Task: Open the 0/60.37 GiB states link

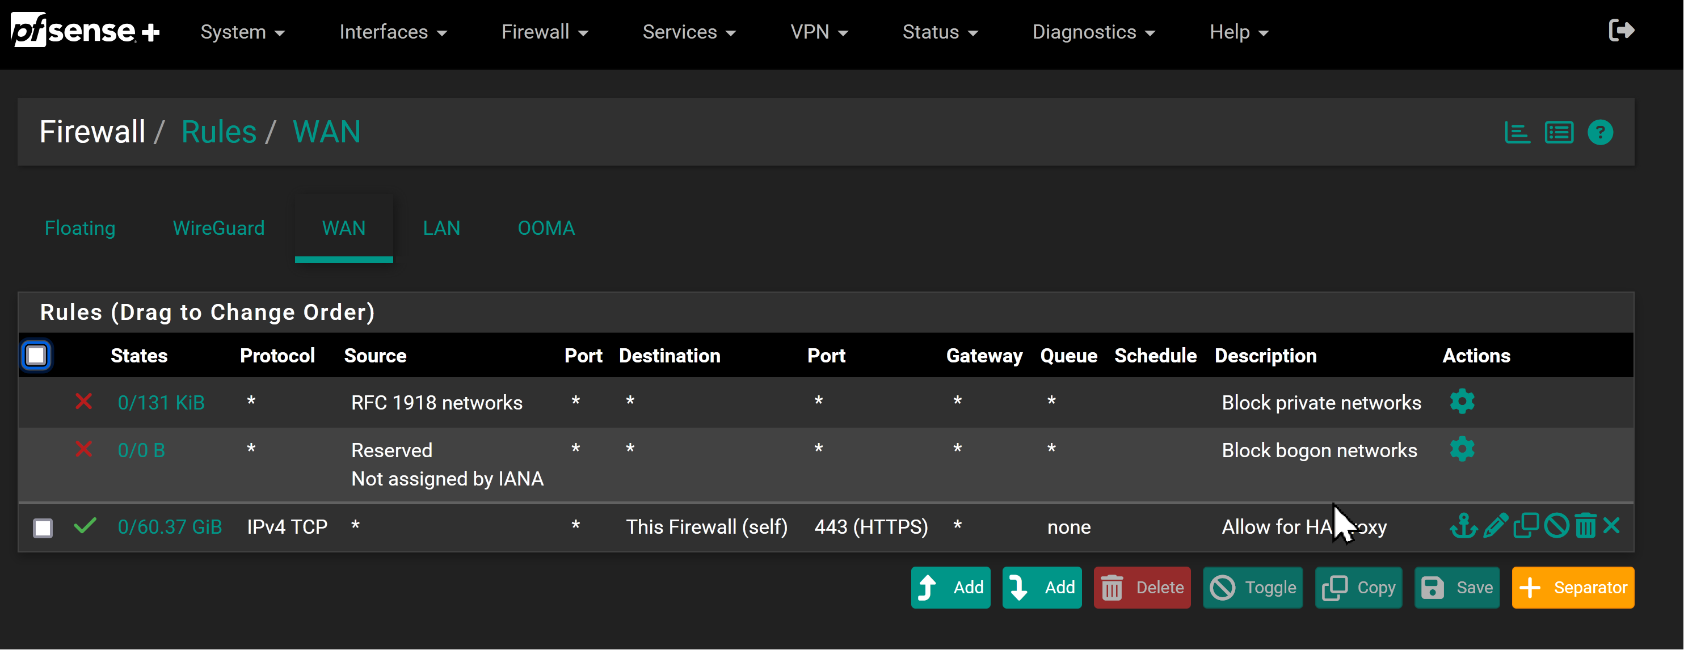Action: (169, 526)
